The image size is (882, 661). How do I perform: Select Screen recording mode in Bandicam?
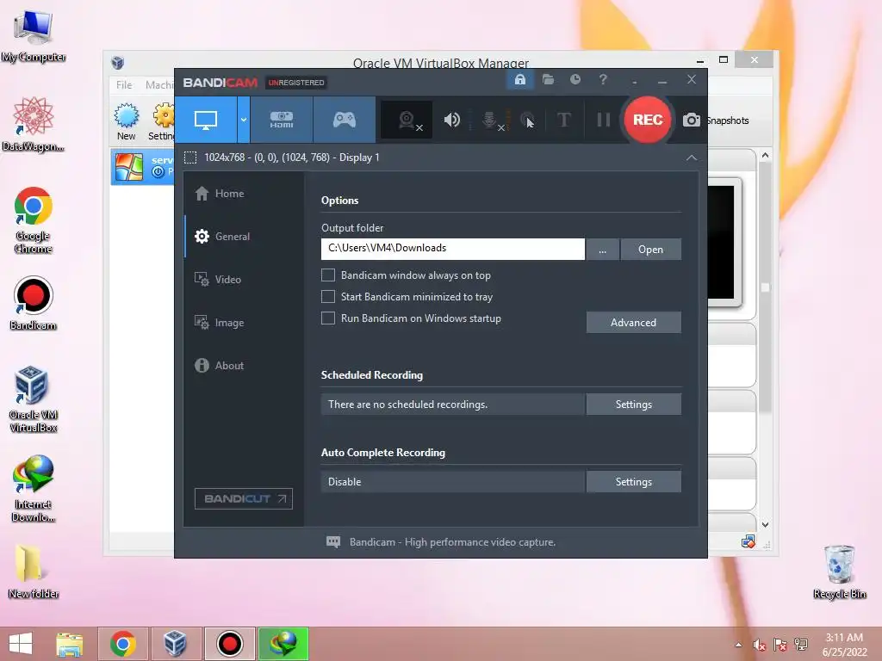click(206, 120)
